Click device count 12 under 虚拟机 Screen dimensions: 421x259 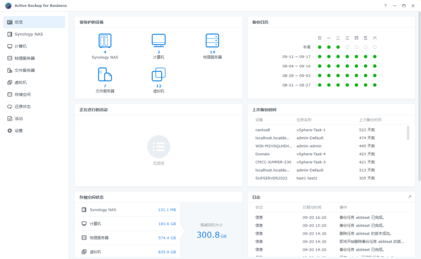[159, 86]
